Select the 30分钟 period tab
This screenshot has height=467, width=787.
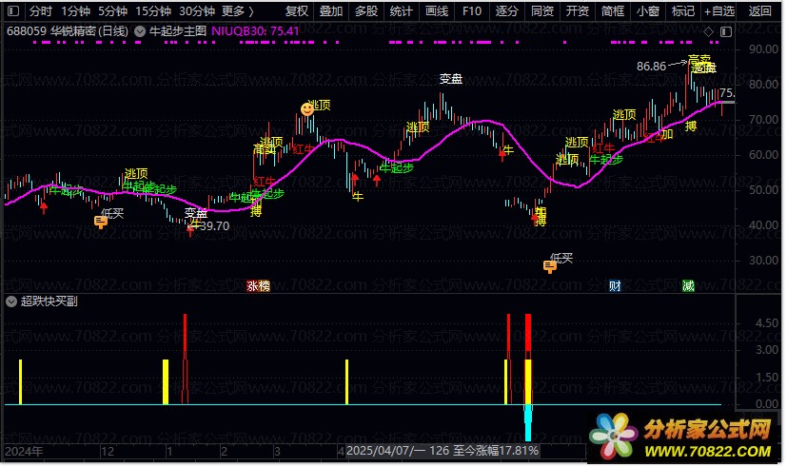(197, 10)
